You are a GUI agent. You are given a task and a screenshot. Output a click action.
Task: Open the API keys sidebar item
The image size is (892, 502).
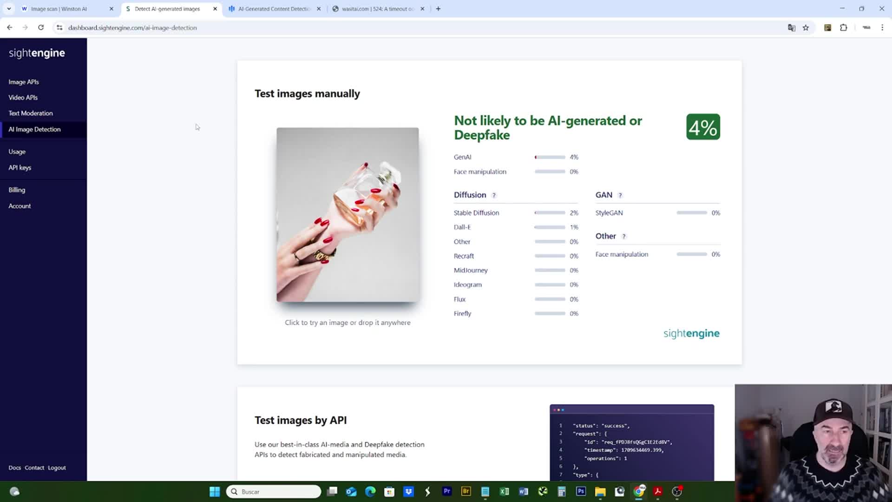tap(20, 168)
